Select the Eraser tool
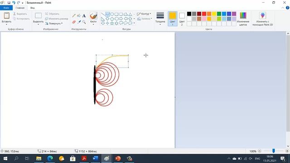This screenshot has height=163, width=290. [74, 22]
